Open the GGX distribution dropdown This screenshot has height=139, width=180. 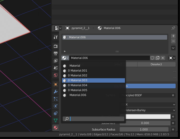coord(150,105)
